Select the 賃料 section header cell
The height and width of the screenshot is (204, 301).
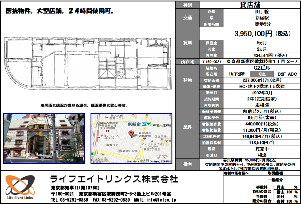point(187,43)
